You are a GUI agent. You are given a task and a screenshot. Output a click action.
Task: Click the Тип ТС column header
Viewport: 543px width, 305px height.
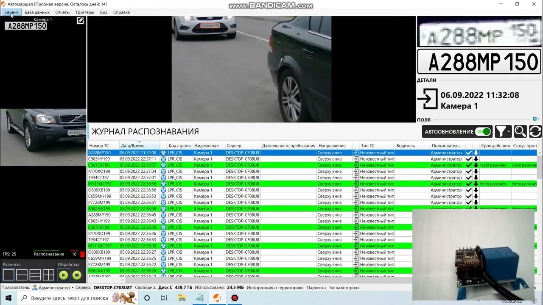click(x=377, y=146)
